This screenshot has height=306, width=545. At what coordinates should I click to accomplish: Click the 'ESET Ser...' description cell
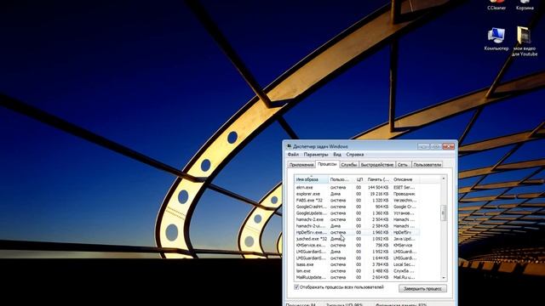click(x=404, y=187)
